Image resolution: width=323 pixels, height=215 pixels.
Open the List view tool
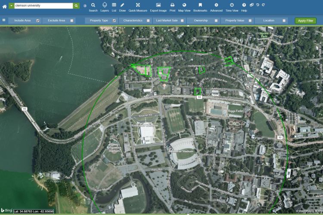(x=114, y=7)
